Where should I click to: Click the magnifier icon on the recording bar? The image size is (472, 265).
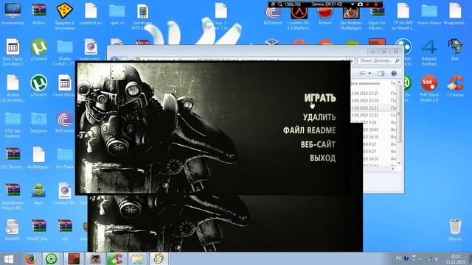tap(280, 4)
